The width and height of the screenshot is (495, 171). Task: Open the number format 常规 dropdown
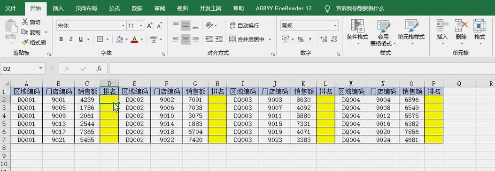335,26
